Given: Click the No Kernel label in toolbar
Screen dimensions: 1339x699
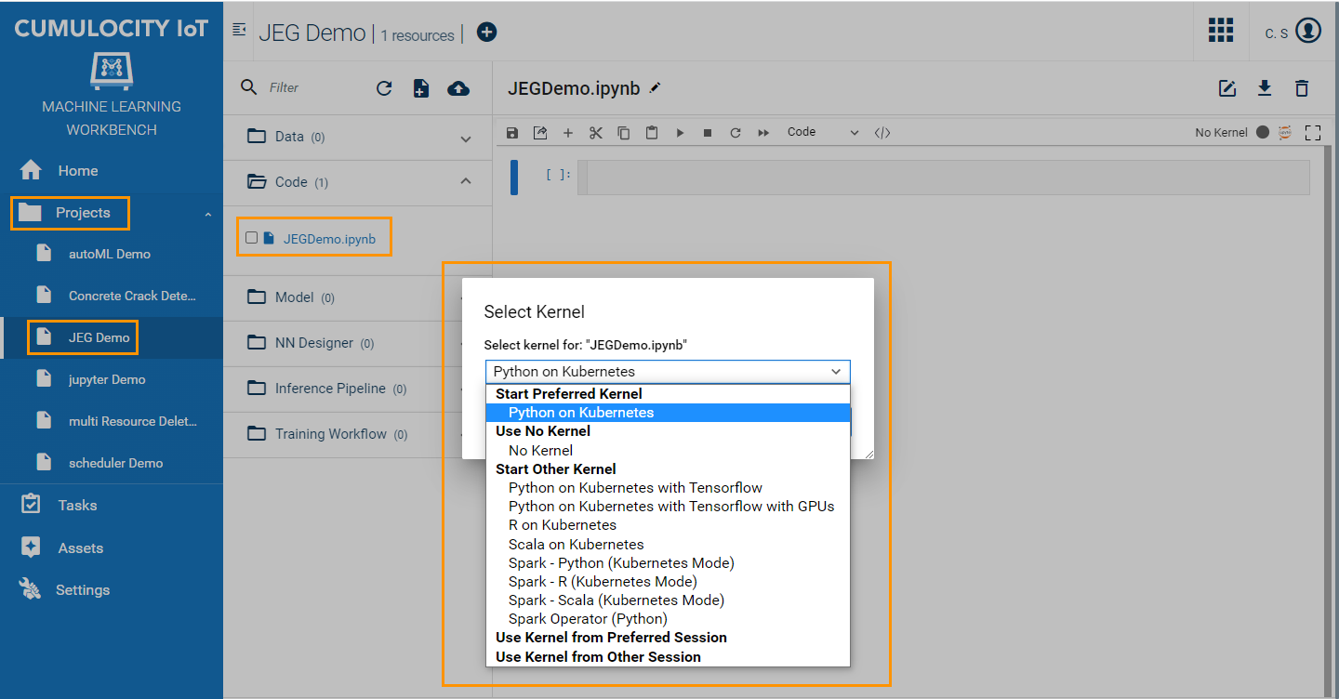Looking at the screenshot, I should tap(1221, 133).
